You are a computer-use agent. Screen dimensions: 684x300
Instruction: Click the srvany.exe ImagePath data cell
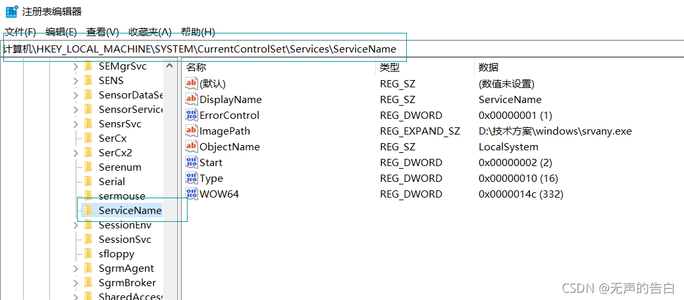(555, 131)
